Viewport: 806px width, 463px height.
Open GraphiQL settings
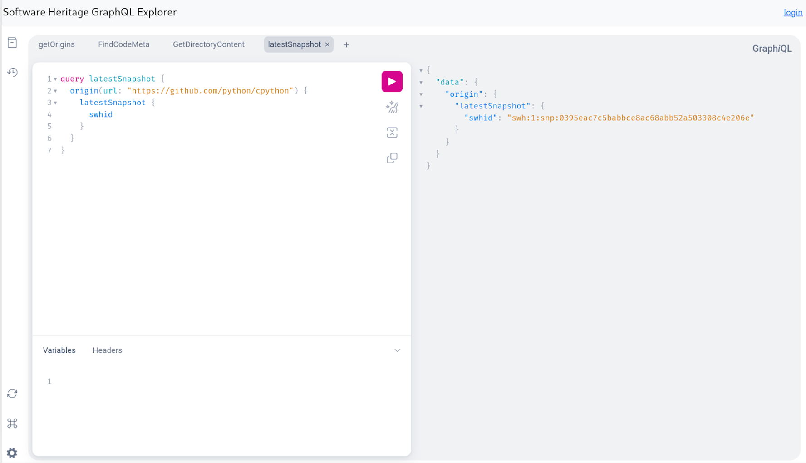coord(12,452)
